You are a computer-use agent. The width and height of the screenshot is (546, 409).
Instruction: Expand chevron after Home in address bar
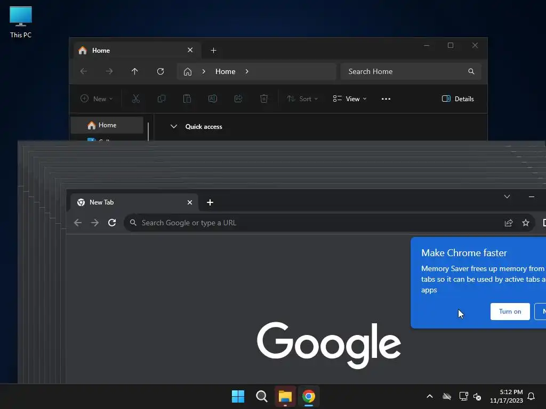(247, 71)
